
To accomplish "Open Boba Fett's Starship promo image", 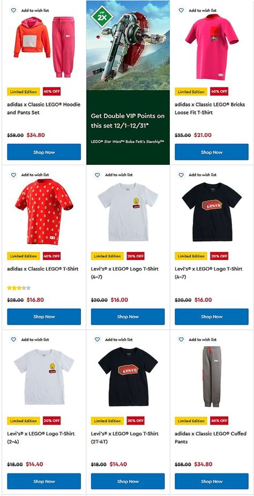I will pyautogui.click(x=128, y=46).
